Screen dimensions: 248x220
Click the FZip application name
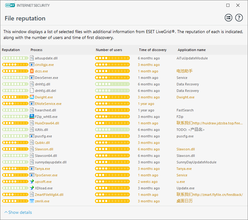pyautogui.click(x=180, y=117)
